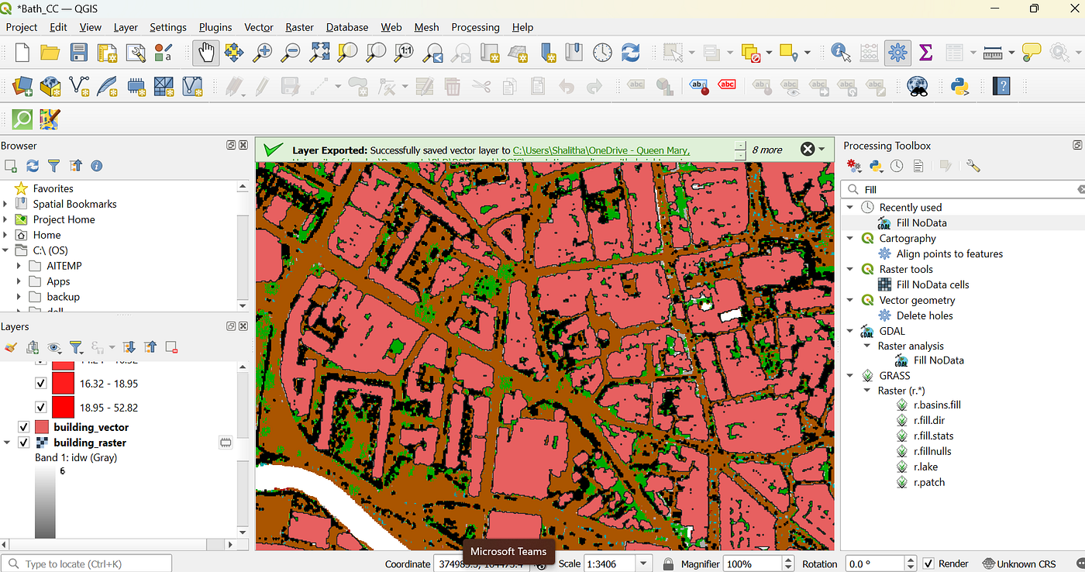Refresh the map canvas
Image resolution: width=1085 pixels, height=572 pixels.
point(631,53)
